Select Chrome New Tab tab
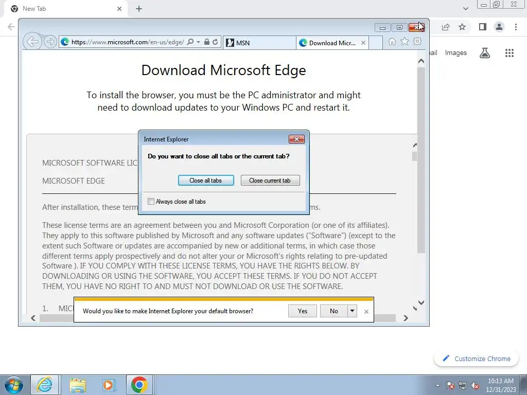Image resolution: width=527 pixels, height=395 pixels. click(65, 9)
